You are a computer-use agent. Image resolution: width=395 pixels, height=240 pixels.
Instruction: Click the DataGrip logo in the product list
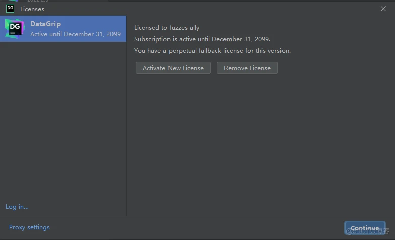point(14,29)
